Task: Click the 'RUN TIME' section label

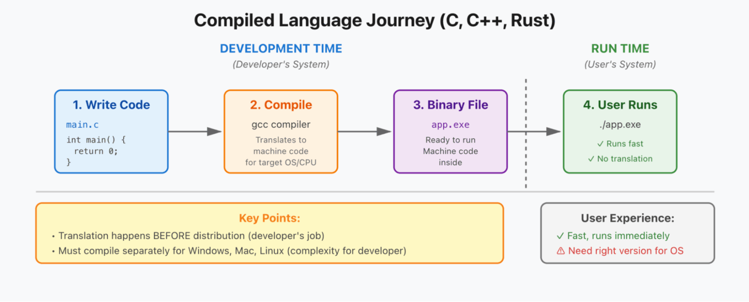Action: [x=620, y=49]
